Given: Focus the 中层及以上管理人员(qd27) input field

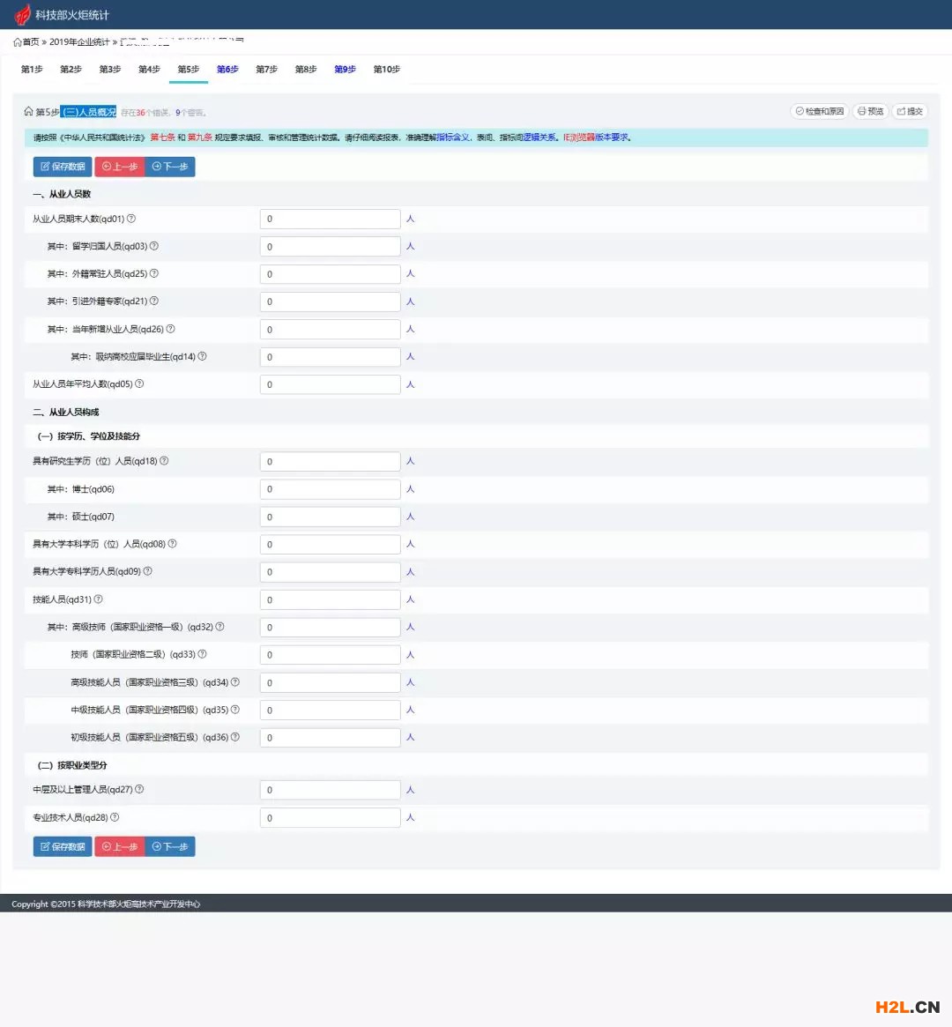Looking at the screenshot, I should tap(330, 790).
